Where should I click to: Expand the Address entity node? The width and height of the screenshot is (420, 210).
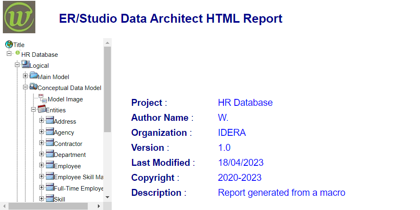41,120
